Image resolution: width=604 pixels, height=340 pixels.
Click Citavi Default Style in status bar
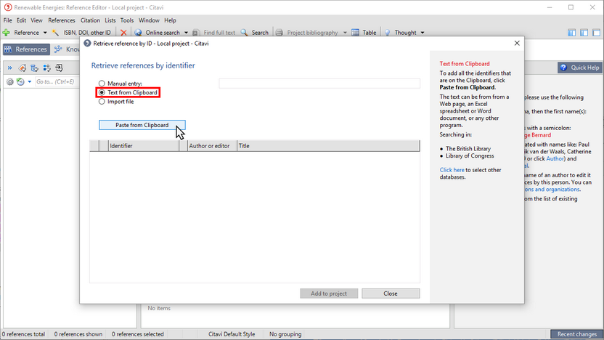(232, 334)
